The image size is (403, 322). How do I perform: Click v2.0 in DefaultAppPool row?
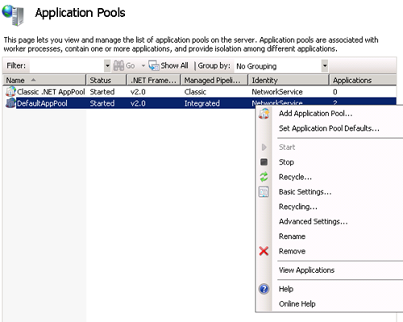pyautogui.click(x=138, y=103)
